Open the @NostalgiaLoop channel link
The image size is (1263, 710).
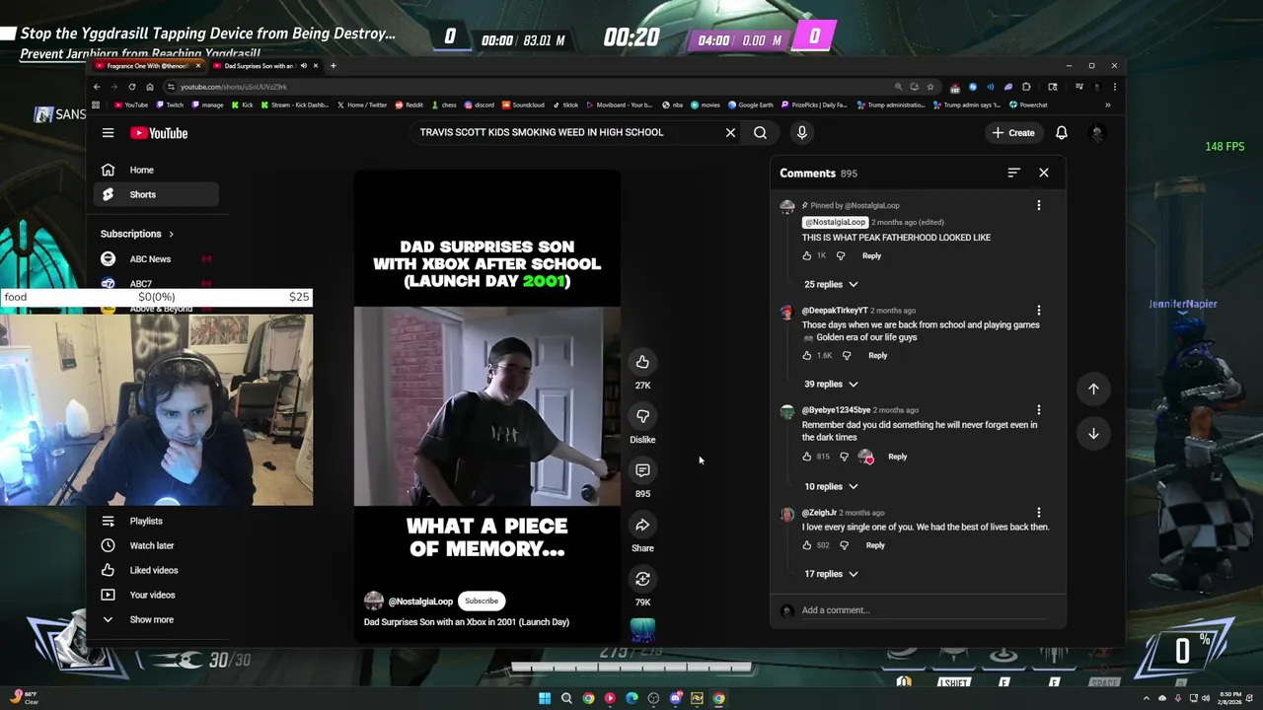[420, 602]
